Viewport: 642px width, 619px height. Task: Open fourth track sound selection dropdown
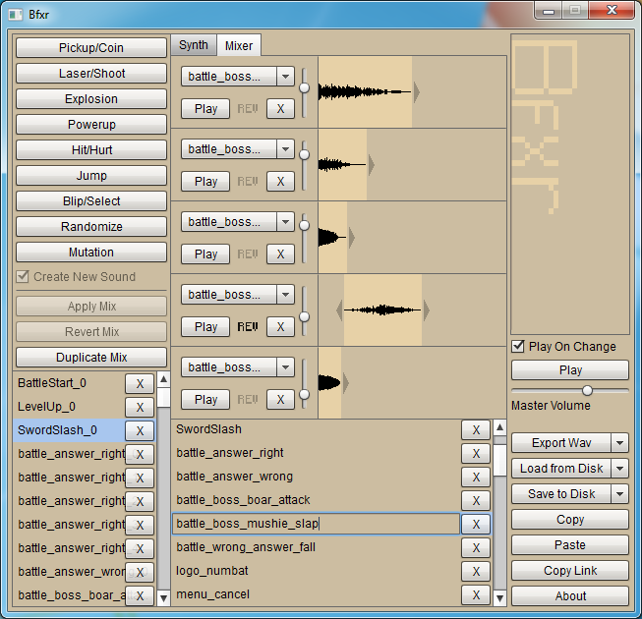pos(285,295)
